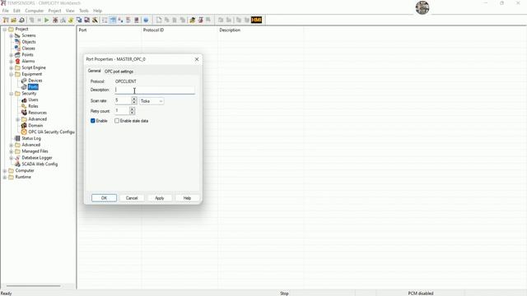Select the Status Log icon in tree

pyautogui.click(x=17, y=138)
